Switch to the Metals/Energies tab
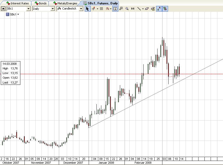 (x=65, y=3)
